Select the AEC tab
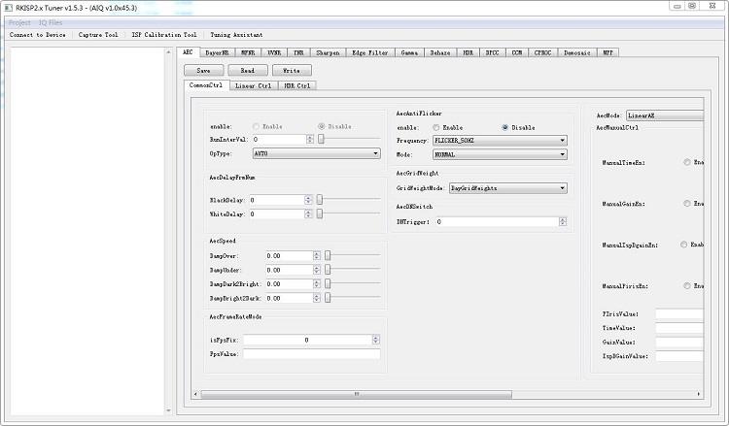 (x=188, y=52)
